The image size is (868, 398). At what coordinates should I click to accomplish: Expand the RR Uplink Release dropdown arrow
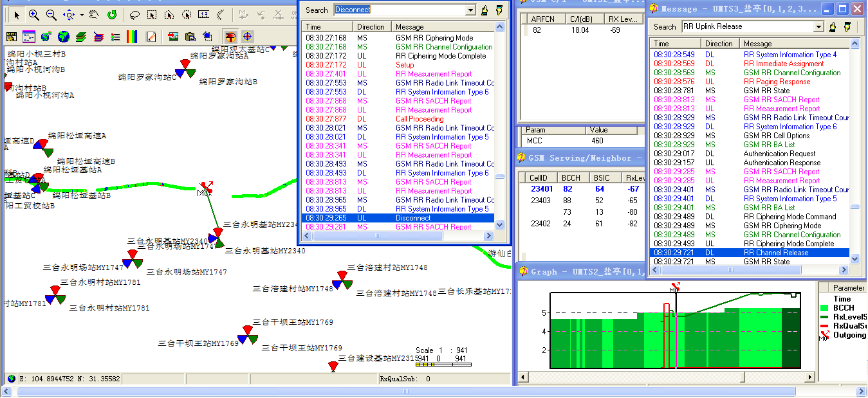click(818, 26)
